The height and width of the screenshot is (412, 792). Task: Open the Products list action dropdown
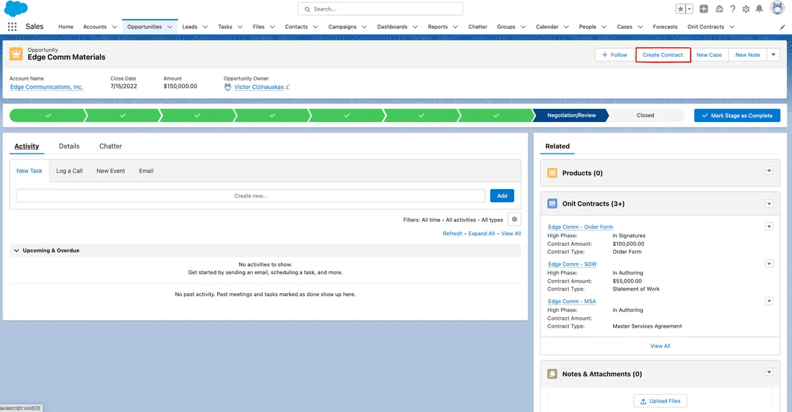[x=769, y=171]
